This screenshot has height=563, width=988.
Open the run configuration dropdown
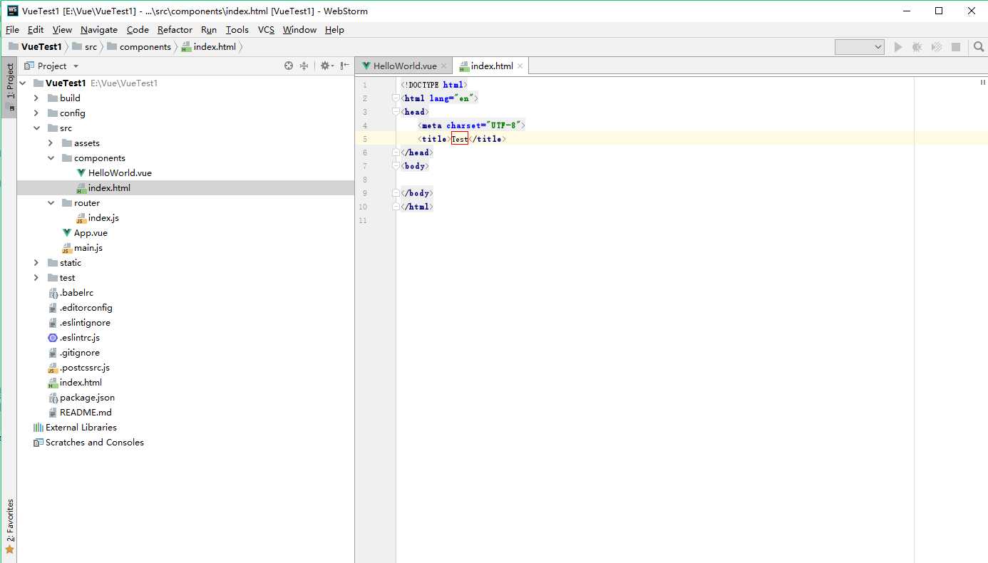pos(860,47)
